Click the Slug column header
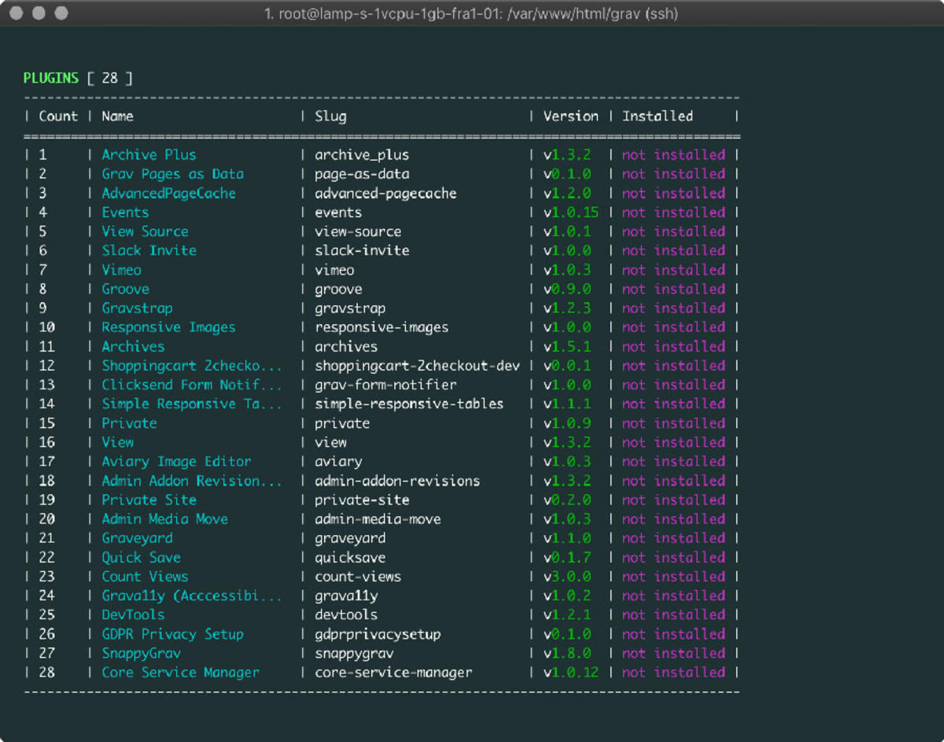944x742 pixels. (x=330, y=116)
